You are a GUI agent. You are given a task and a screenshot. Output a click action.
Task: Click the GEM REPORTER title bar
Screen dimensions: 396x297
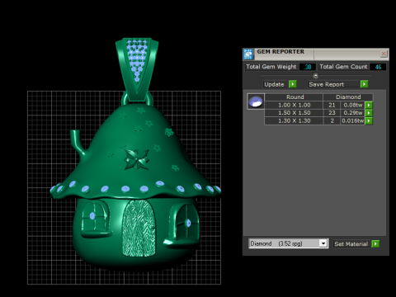click(x=316, y=54)
